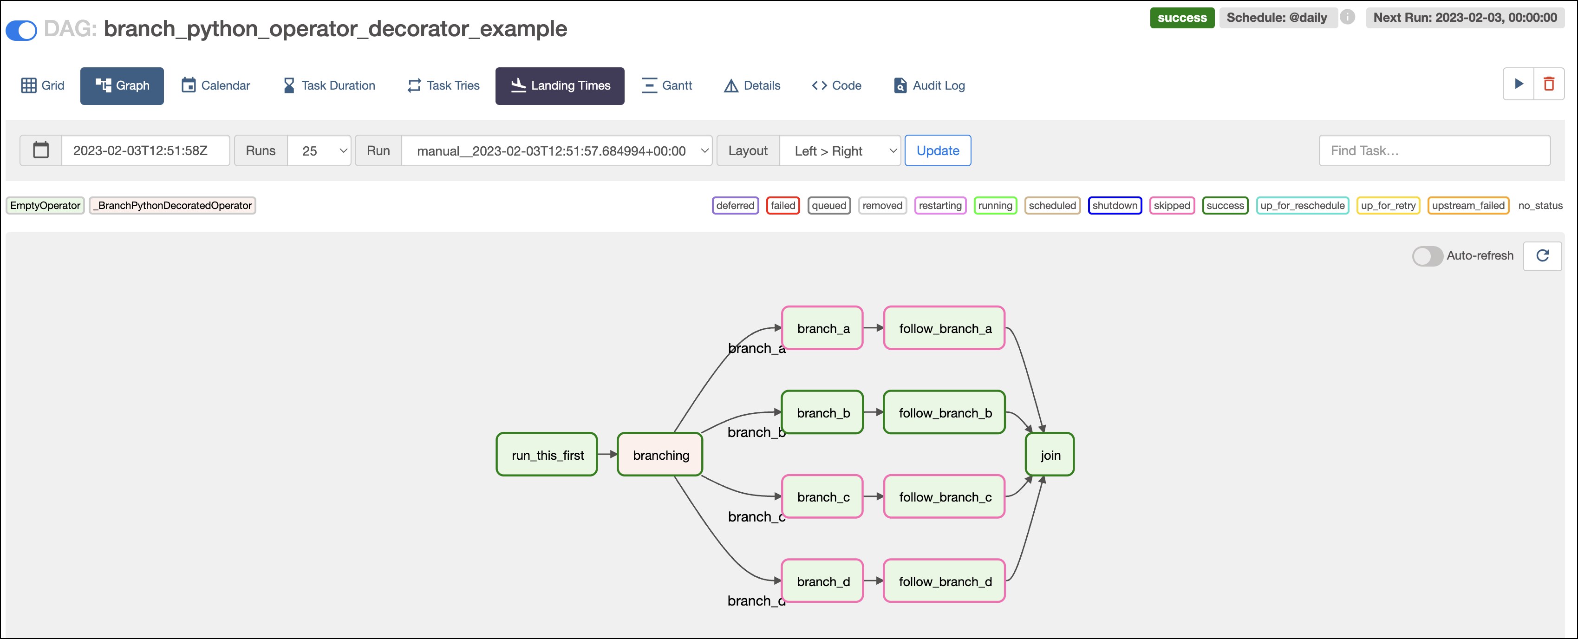The image size is (1578, 639).
Task: Filter tasks by the skipped status label
Action: click(x=1171, y=205)
